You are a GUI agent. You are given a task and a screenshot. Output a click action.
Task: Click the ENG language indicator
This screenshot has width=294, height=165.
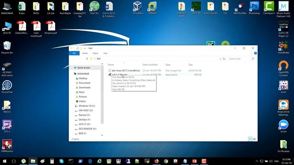click(277, 161)
